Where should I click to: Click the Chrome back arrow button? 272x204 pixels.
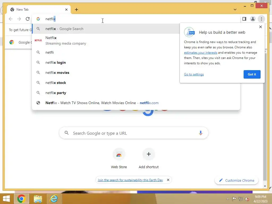11,19
